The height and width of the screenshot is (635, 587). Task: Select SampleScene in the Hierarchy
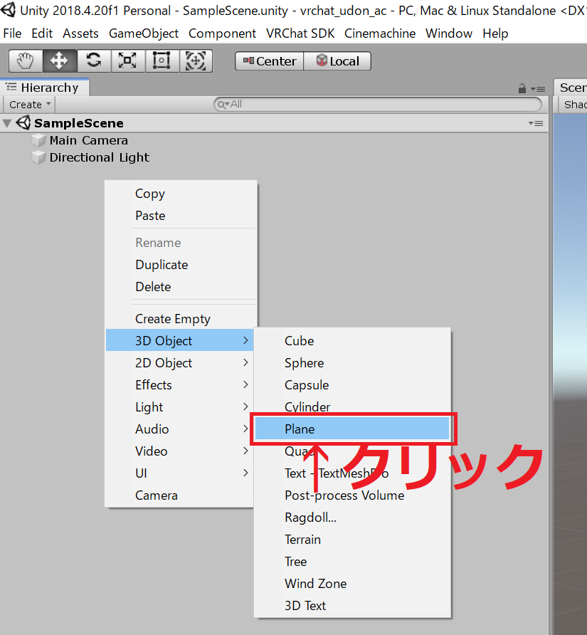tap(79, 123)
